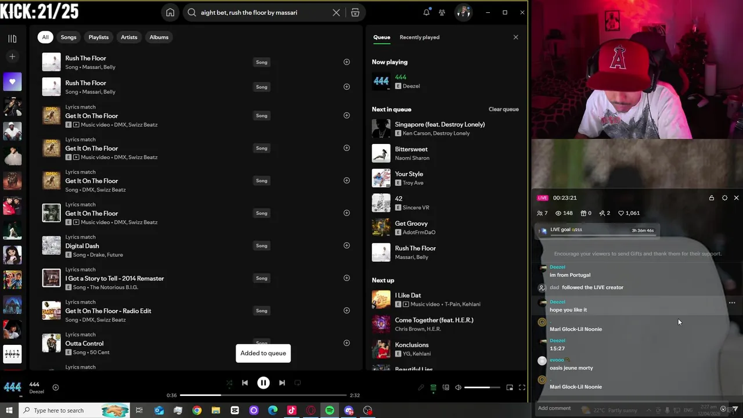
Task: Filter results by Songs
Action: (68, 37)
